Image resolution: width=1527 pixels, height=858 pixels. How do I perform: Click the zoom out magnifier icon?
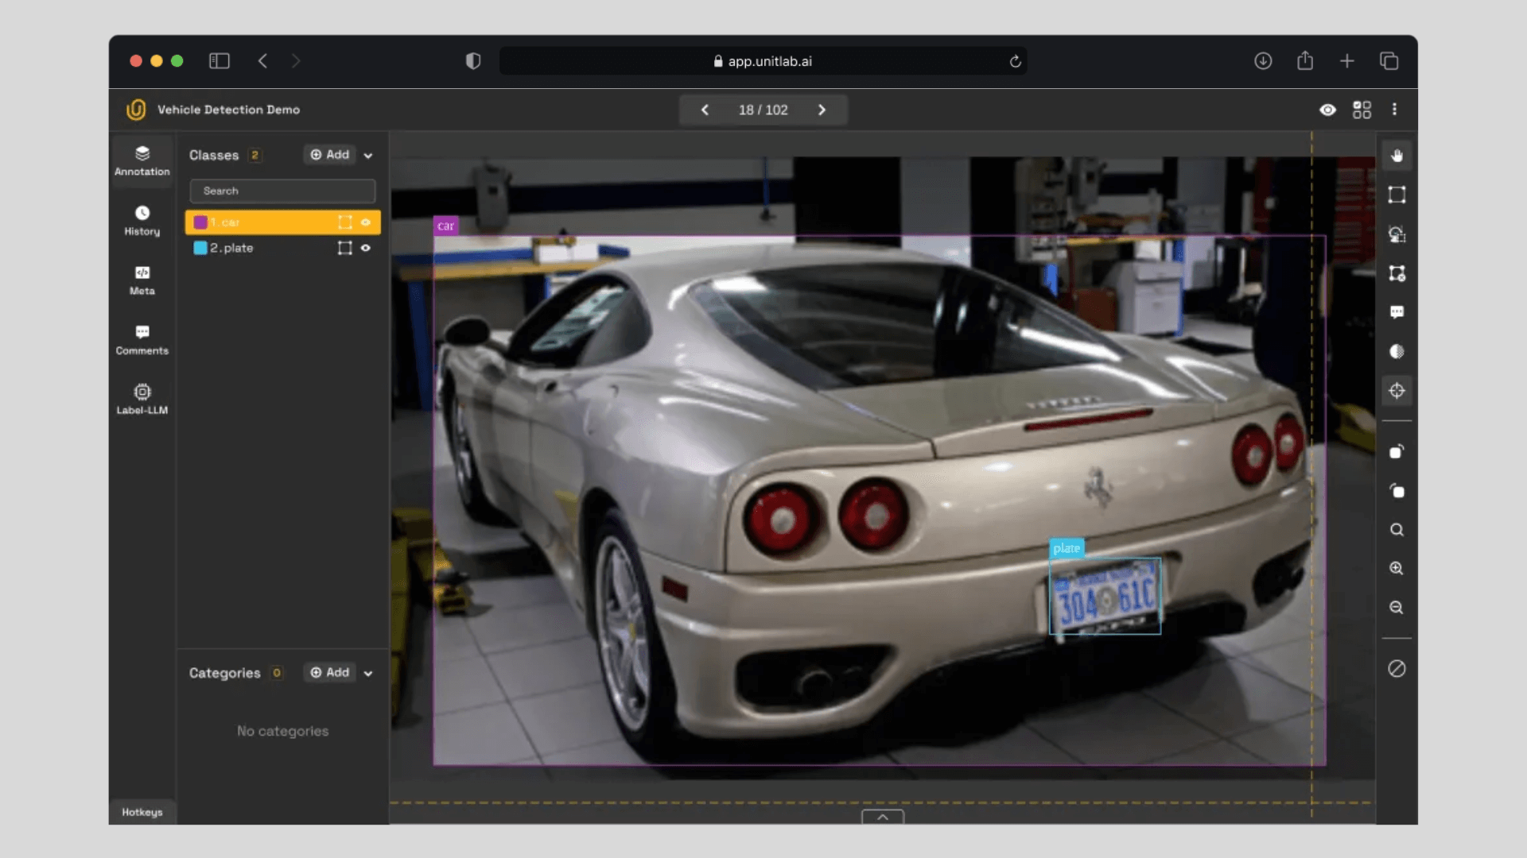click(x=1397, y=608)
